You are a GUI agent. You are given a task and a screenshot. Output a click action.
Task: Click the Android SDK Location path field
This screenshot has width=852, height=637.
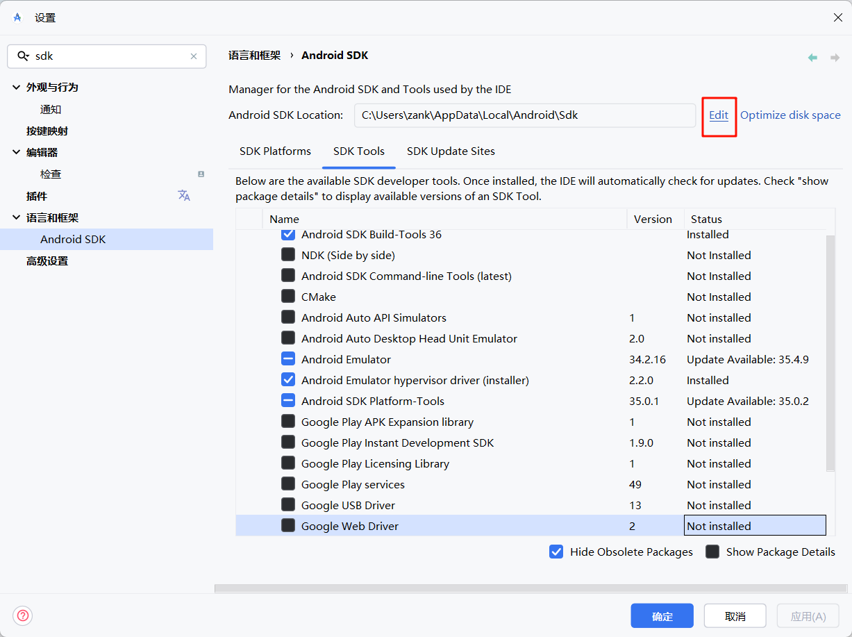point(524,115)
